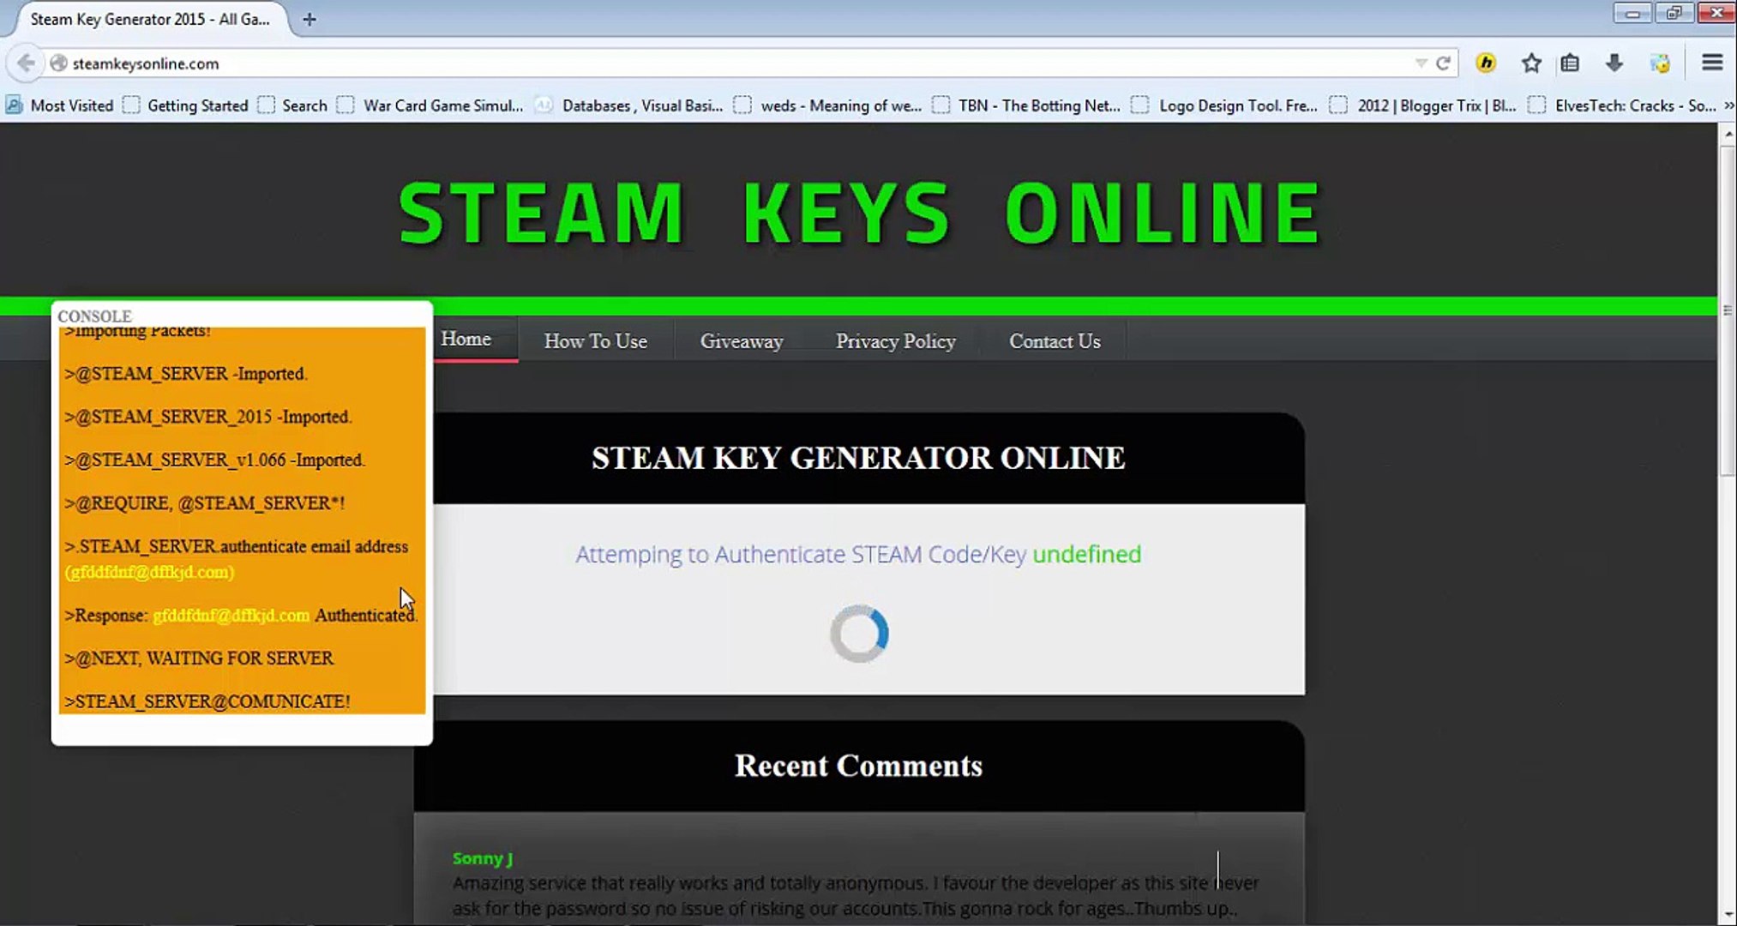The image size is (1737, 926).
Task: Open the Giveaway page
Action: point(742,341)
